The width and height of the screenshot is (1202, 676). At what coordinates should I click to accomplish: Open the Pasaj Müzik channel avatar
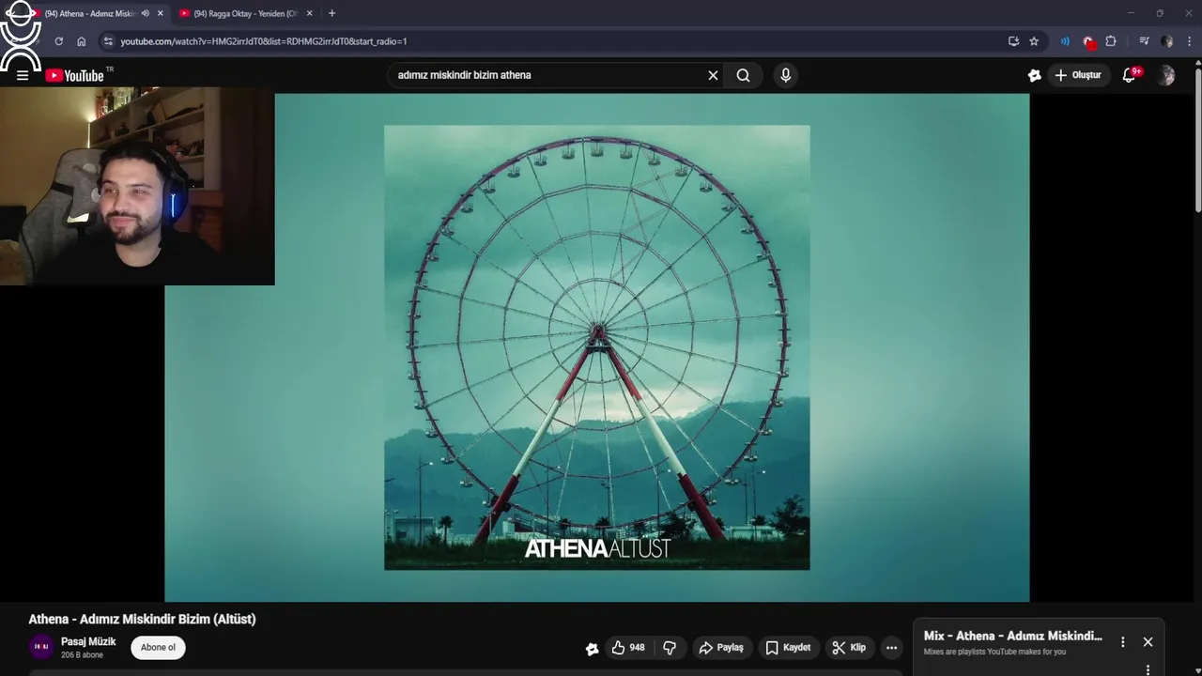coord(40,647)
